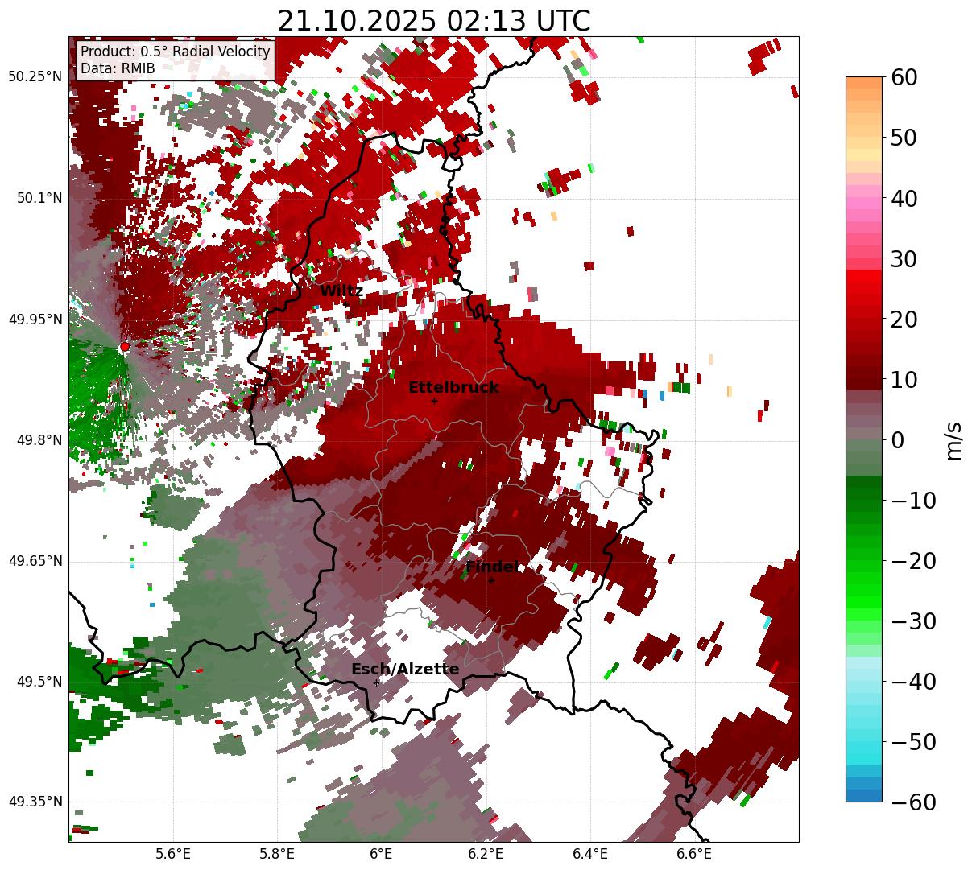
Task: Click the colorbar 50 tick label
Action: pyautogui.click(x=904, y=138)
